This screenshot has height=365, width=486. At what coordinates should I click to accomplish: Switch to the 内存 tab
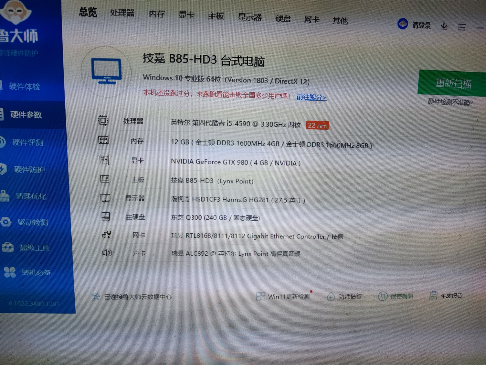pos(157,14)
